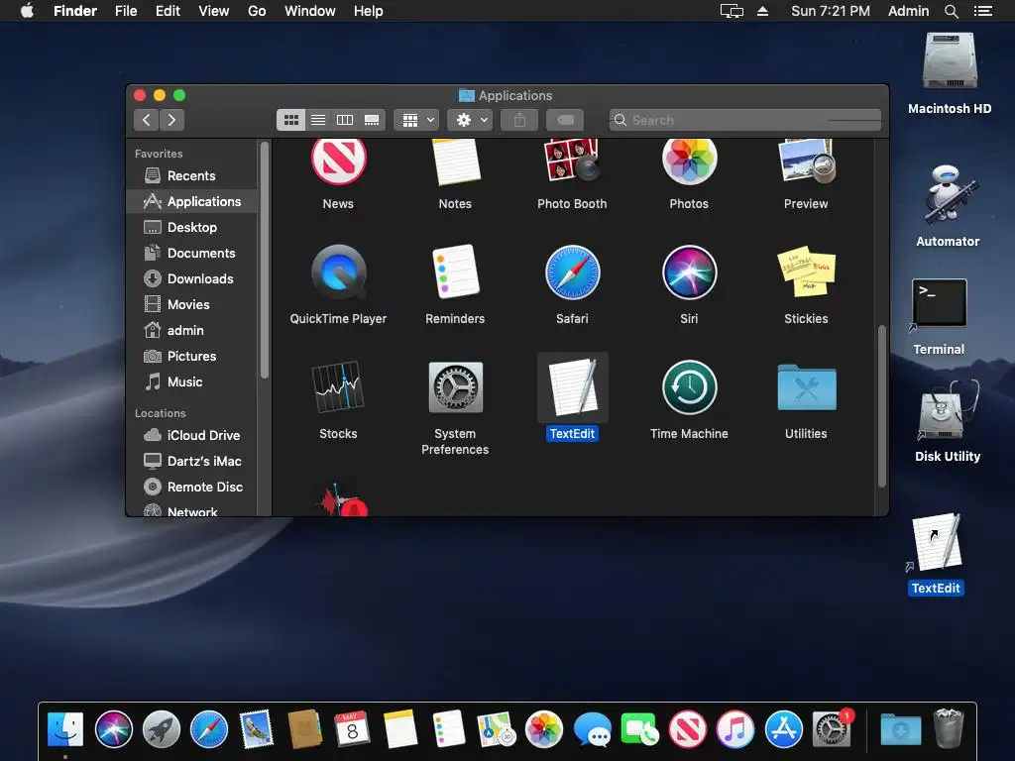Click the TextEdit app in Applications window

[x=572, y=387]
